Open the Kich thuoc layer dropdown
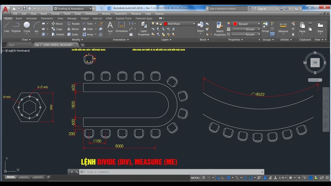The image size is (331, 186). (194, 24)
